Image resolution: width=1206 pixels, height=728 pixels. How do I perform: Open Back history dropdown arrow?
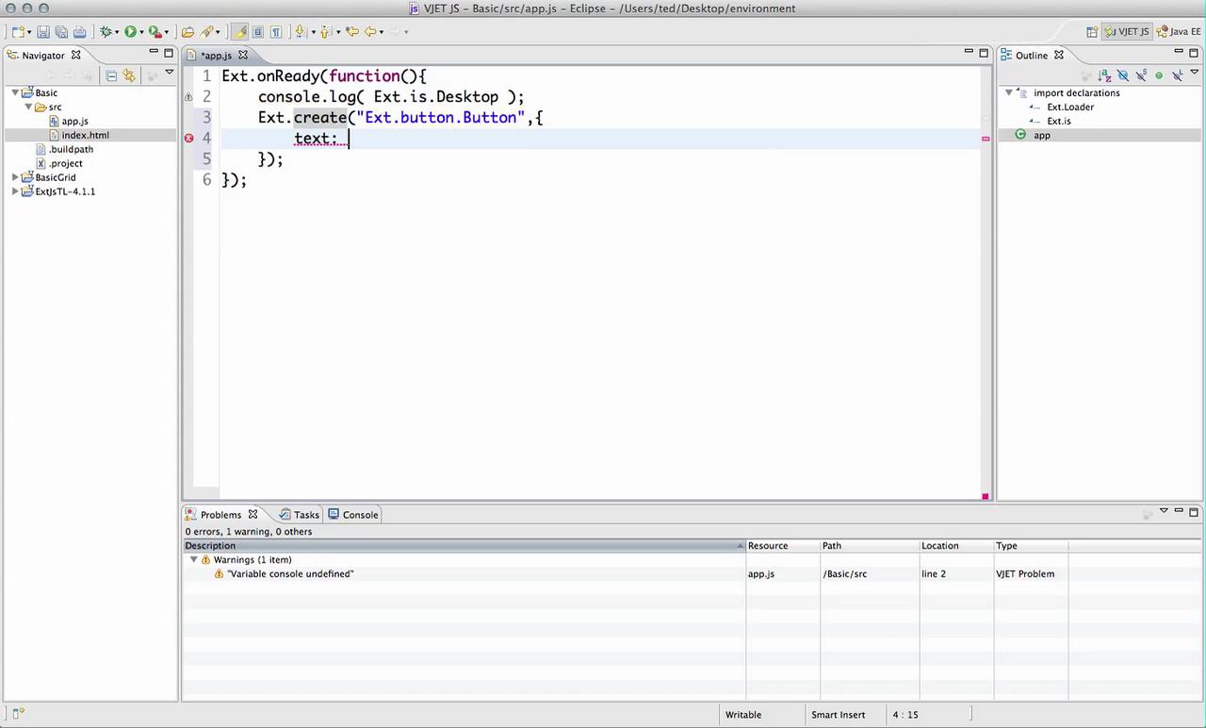pos(381,33)
